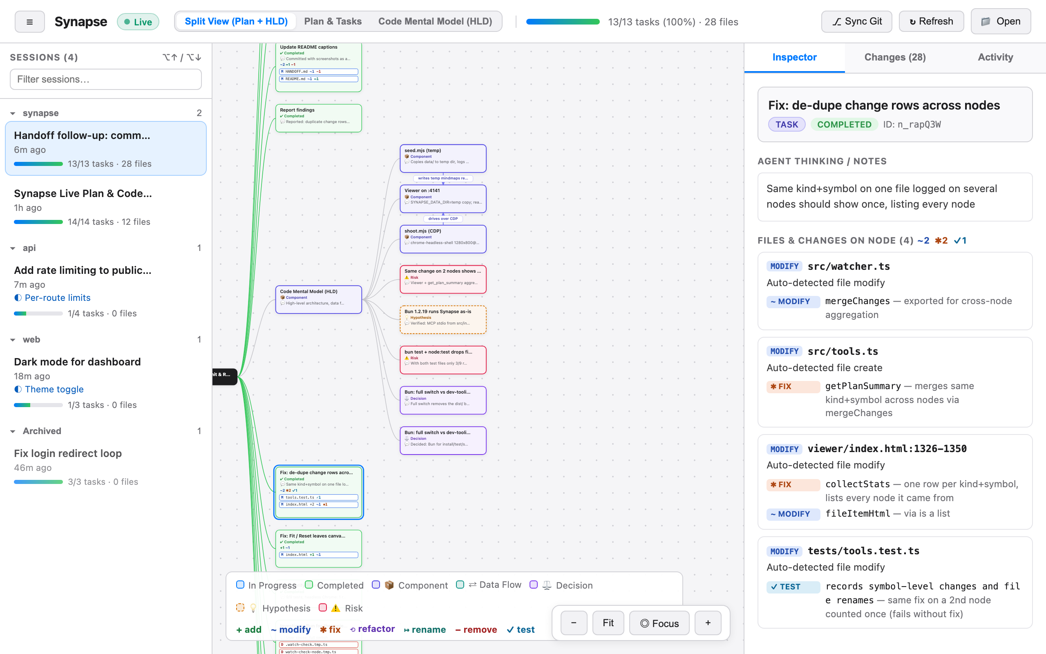Viewport: 1046px width, 654px height.
Task: Open the hamburger menu button
Action: [x=29, y=22]
